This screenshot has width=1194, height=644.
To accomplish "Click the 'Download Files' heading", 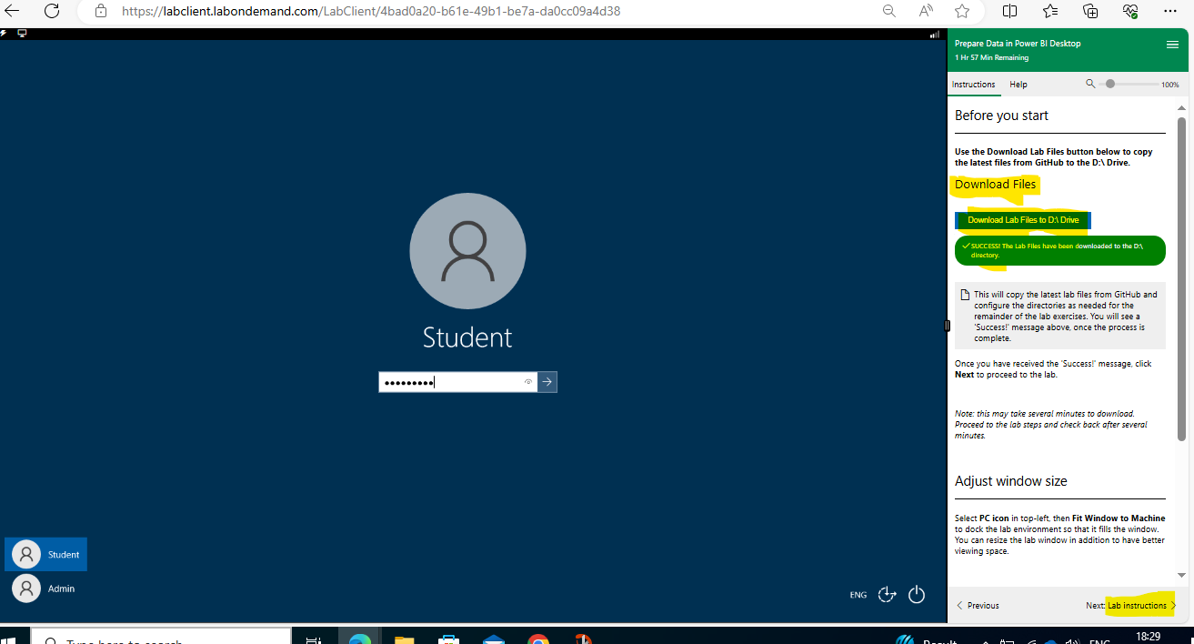I will click(x=995, y=184).
